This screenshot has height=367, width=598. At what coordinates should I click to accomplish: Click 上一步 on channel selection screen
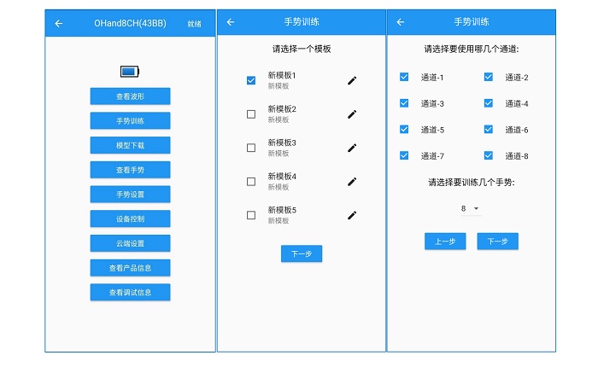tap(445, 242)
